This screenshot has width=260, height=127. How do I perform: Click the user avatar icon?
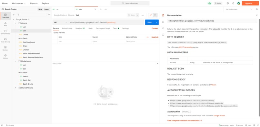[x=239, y=3]
